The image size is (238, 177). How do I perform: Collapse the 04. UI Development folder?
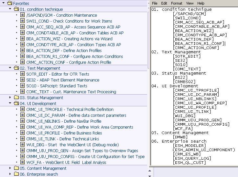click(x=10, y=103)
